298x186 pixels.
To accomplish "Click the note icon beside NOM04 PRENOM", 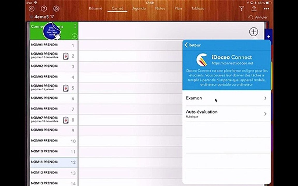I will [65, 88].
